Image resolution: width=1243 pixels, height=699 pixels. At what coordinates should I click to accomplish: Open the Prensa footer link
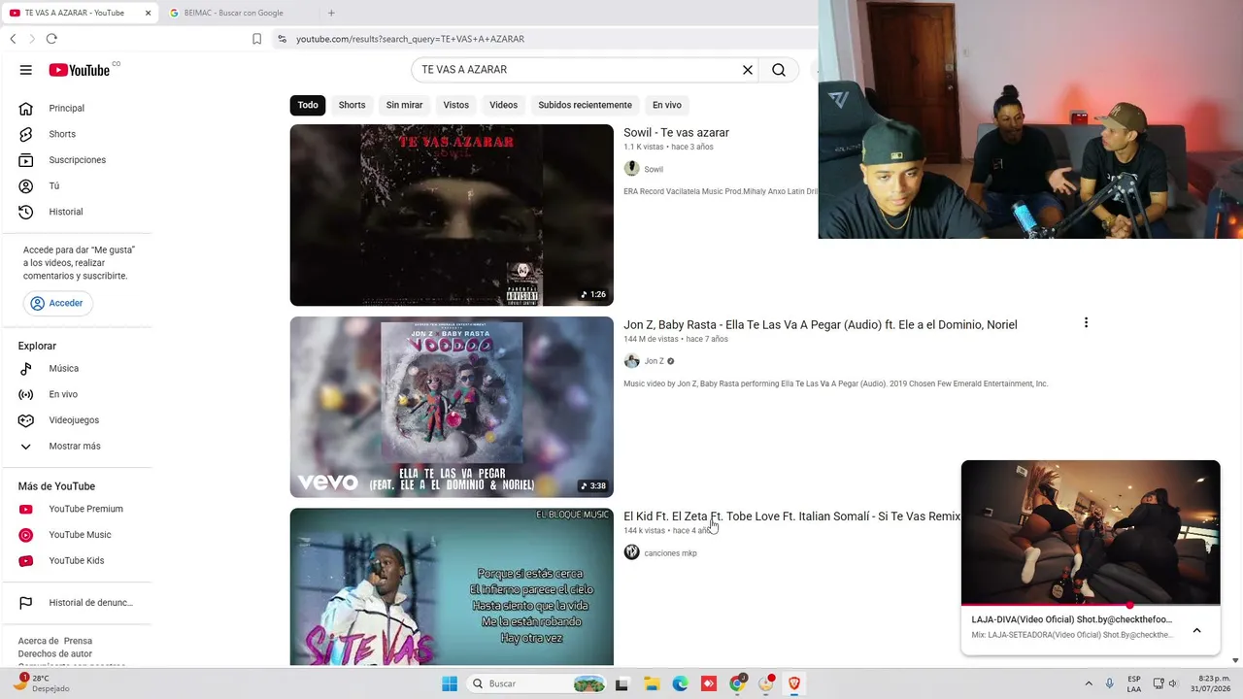pos(78,641)
